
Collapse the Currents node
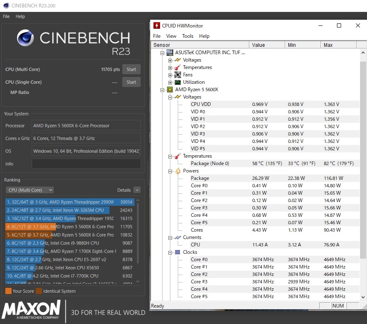coord(170,238)
